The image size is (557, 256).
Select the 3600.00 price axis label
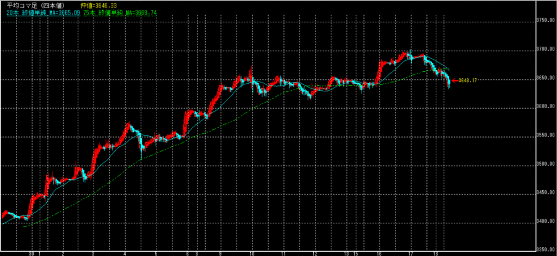tap(546, 107)
